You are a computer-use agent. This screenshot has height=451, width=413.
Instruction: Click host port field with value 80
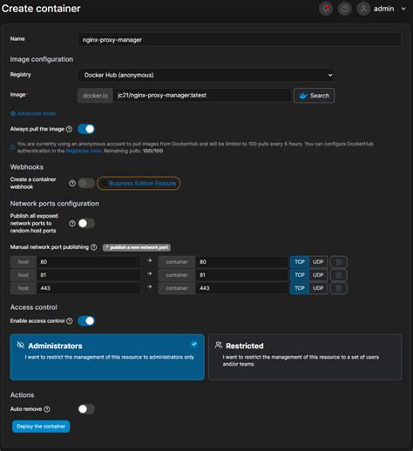click(x=88, y=262)
